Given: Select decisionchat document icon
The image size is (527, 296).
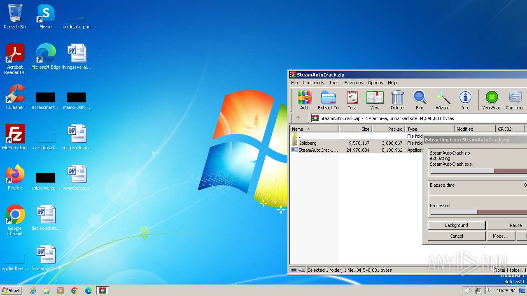Looking at the screenshot, I should point(46,218).
